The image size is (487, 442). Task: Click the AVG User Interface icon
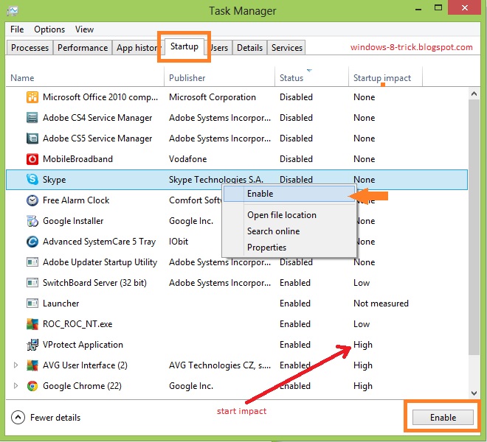click(x=32, y=365)
